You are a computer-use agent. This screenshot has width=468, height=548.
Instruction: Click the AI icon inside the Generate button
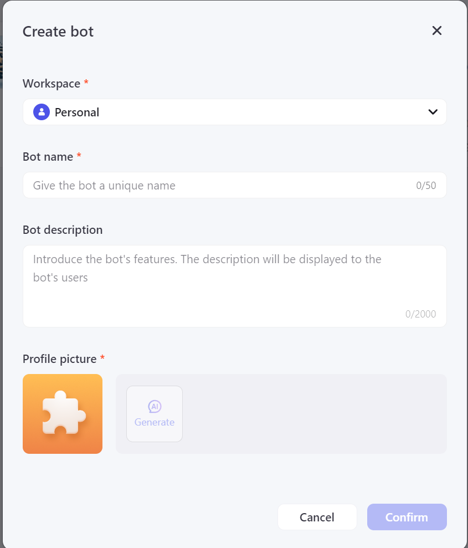pyautogui.click(x=155, y=406)
